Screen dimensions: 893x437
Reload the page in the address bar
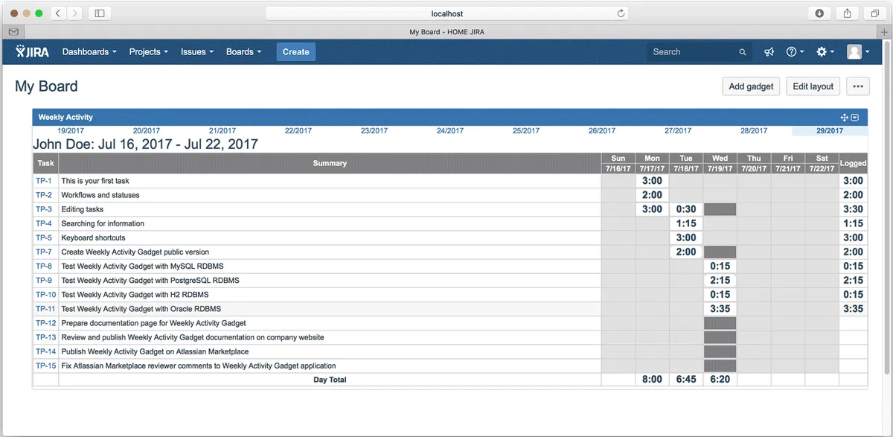point(621,13)
